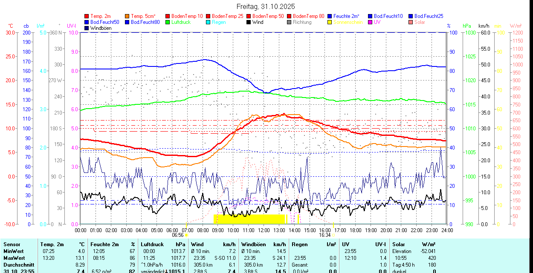
Task: Click the green Luftdruck legend swatch
Action: [168, 22]
